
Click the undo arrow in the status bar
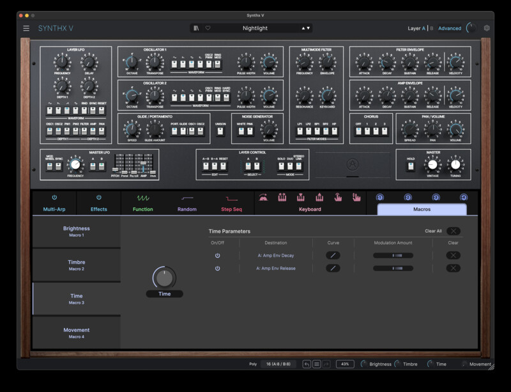tap(307, 364)
